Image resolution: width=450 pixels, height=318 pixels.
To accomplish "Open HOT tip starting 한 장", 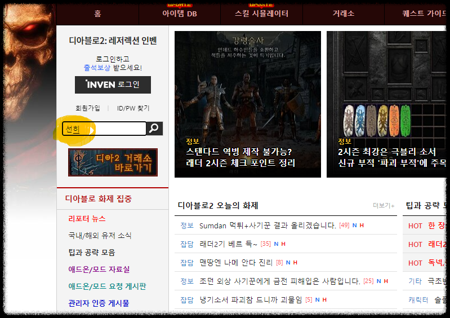I will [x=436, y=226].
